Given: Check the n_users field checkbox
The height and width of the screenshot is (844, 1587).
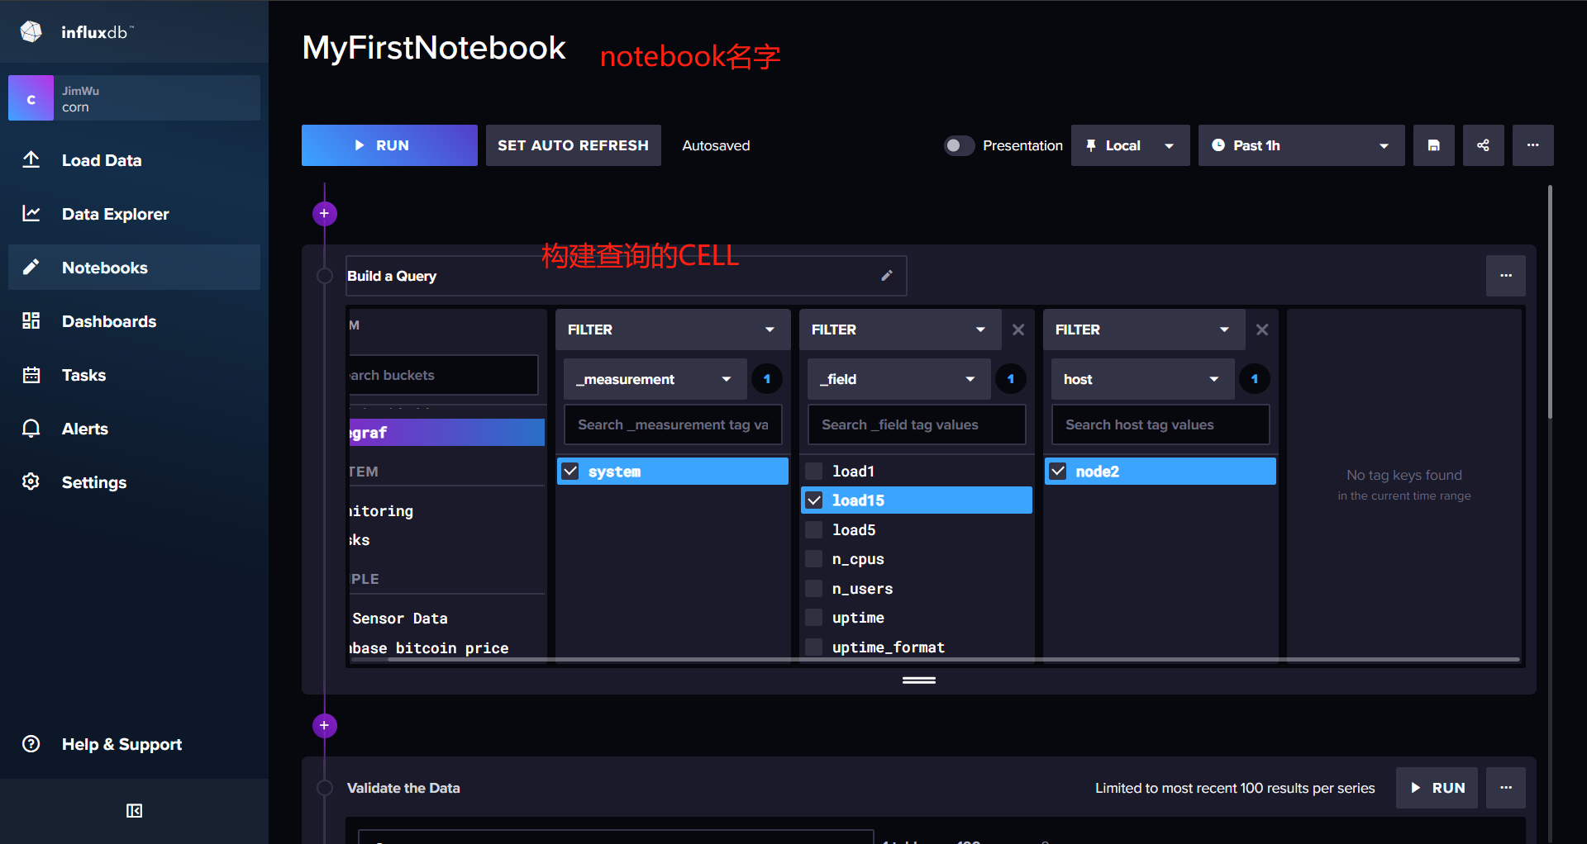Looking at the screenshot, I should (814, 589).
